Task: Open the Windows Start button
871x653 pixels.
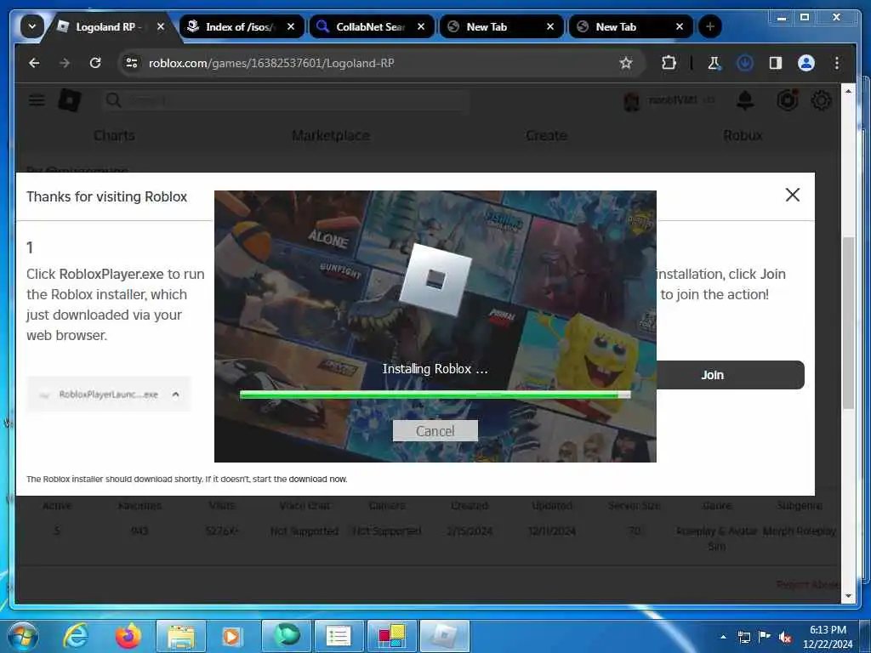Action: coord(21,636)
